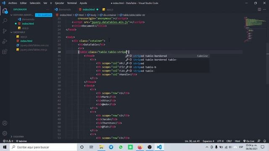Click the tabnine status bar item
The image size is (269, 151).
point(21,141)
